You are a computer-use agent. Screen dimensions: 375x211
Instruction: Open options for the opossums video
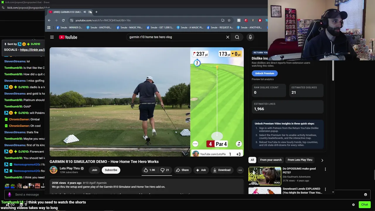coord(325,169)
